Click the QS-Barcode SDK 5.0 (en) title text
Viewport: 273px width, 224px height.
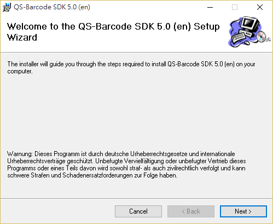click(52, 7)
